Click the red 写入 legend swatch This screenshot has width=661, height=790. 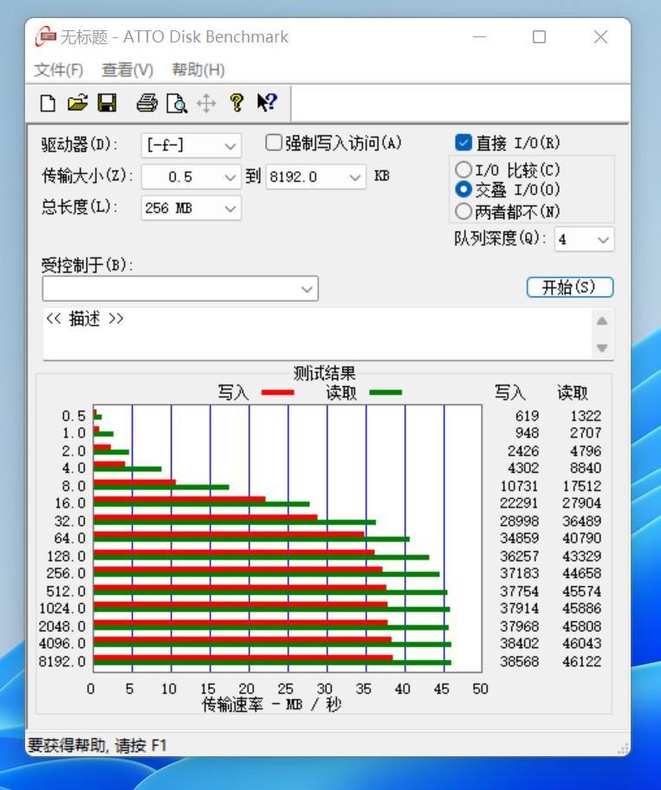point(277,392)
